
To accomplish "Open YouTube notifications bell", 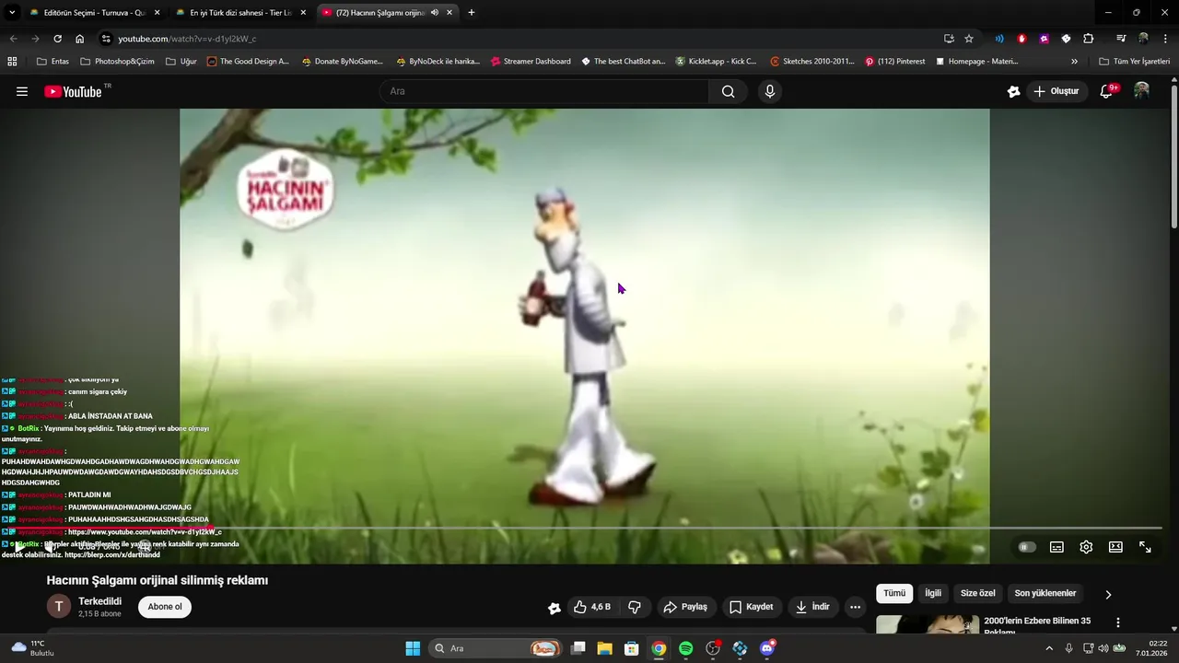I will [1107, 91].
